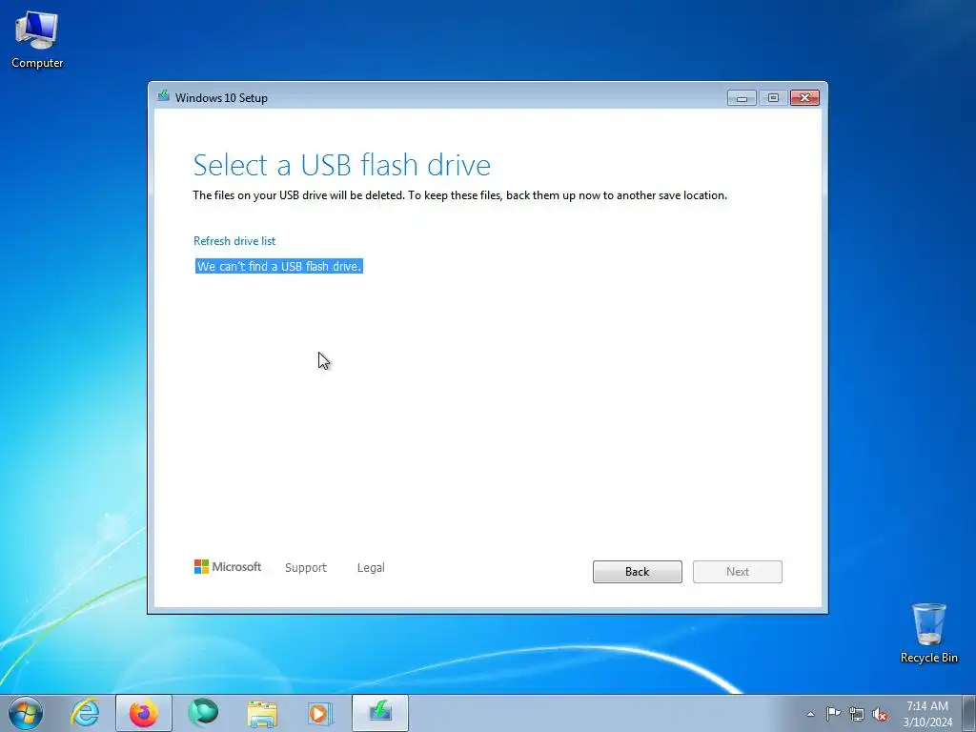Image resolution: width=976 pixels, height=732 pixels.
Task: Open the Computer desktop icon
Action: point(37,39)
